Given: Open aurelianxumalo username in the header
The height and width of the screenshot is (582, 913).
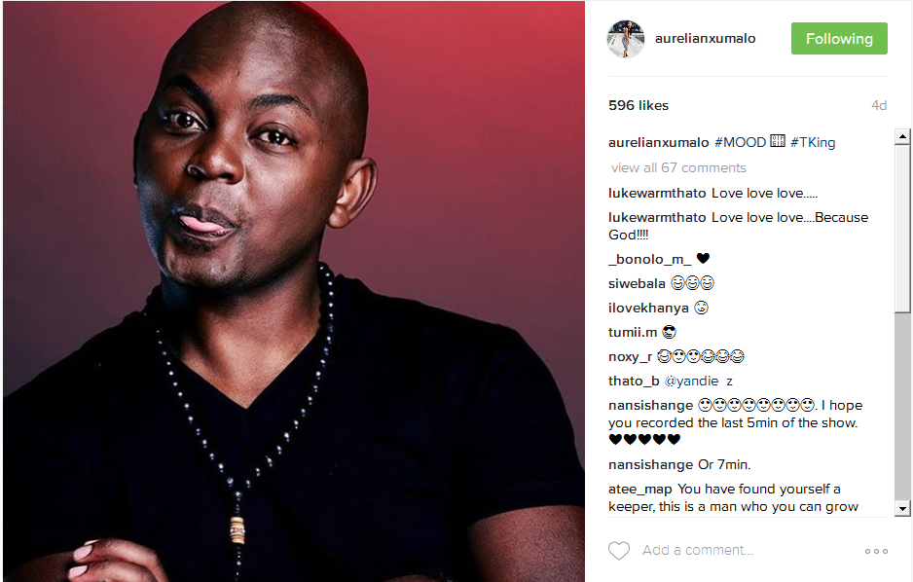Looking at the screenshot, I should point(705,38).
